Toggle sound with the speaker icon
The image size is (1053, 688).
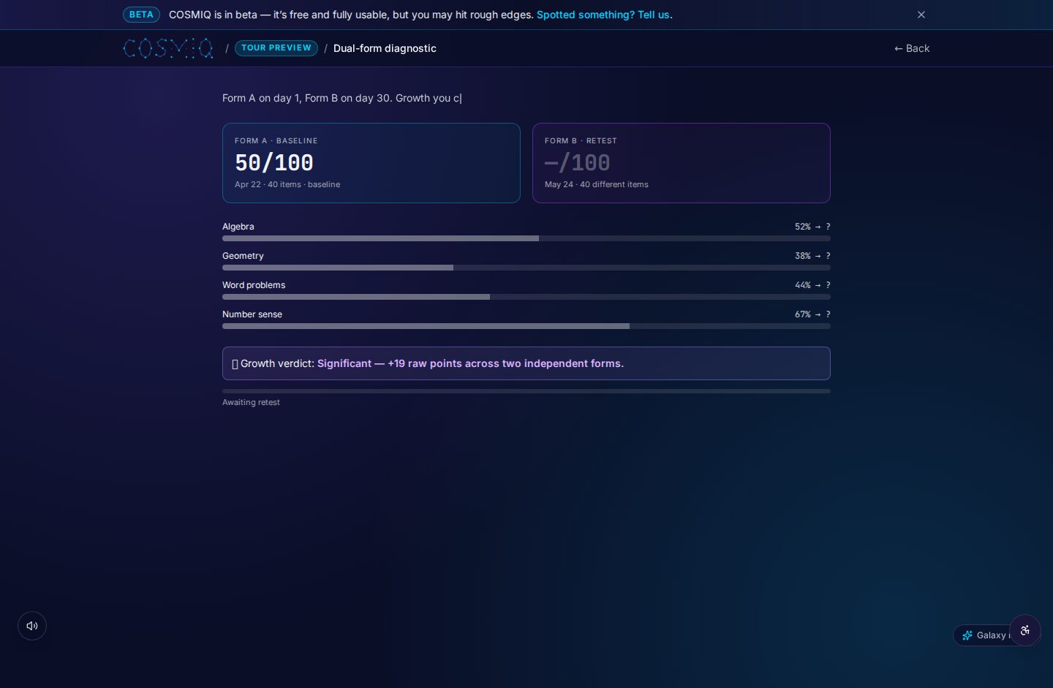coord(32,626)
